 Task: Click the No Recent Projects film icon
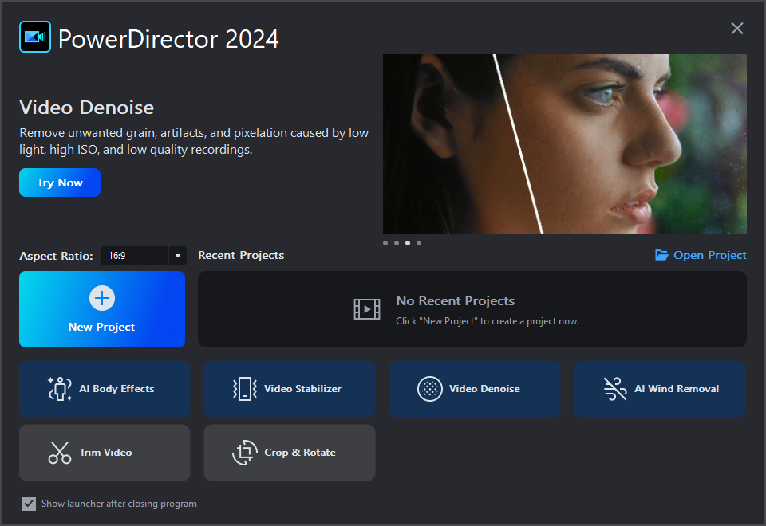point(367,309)
